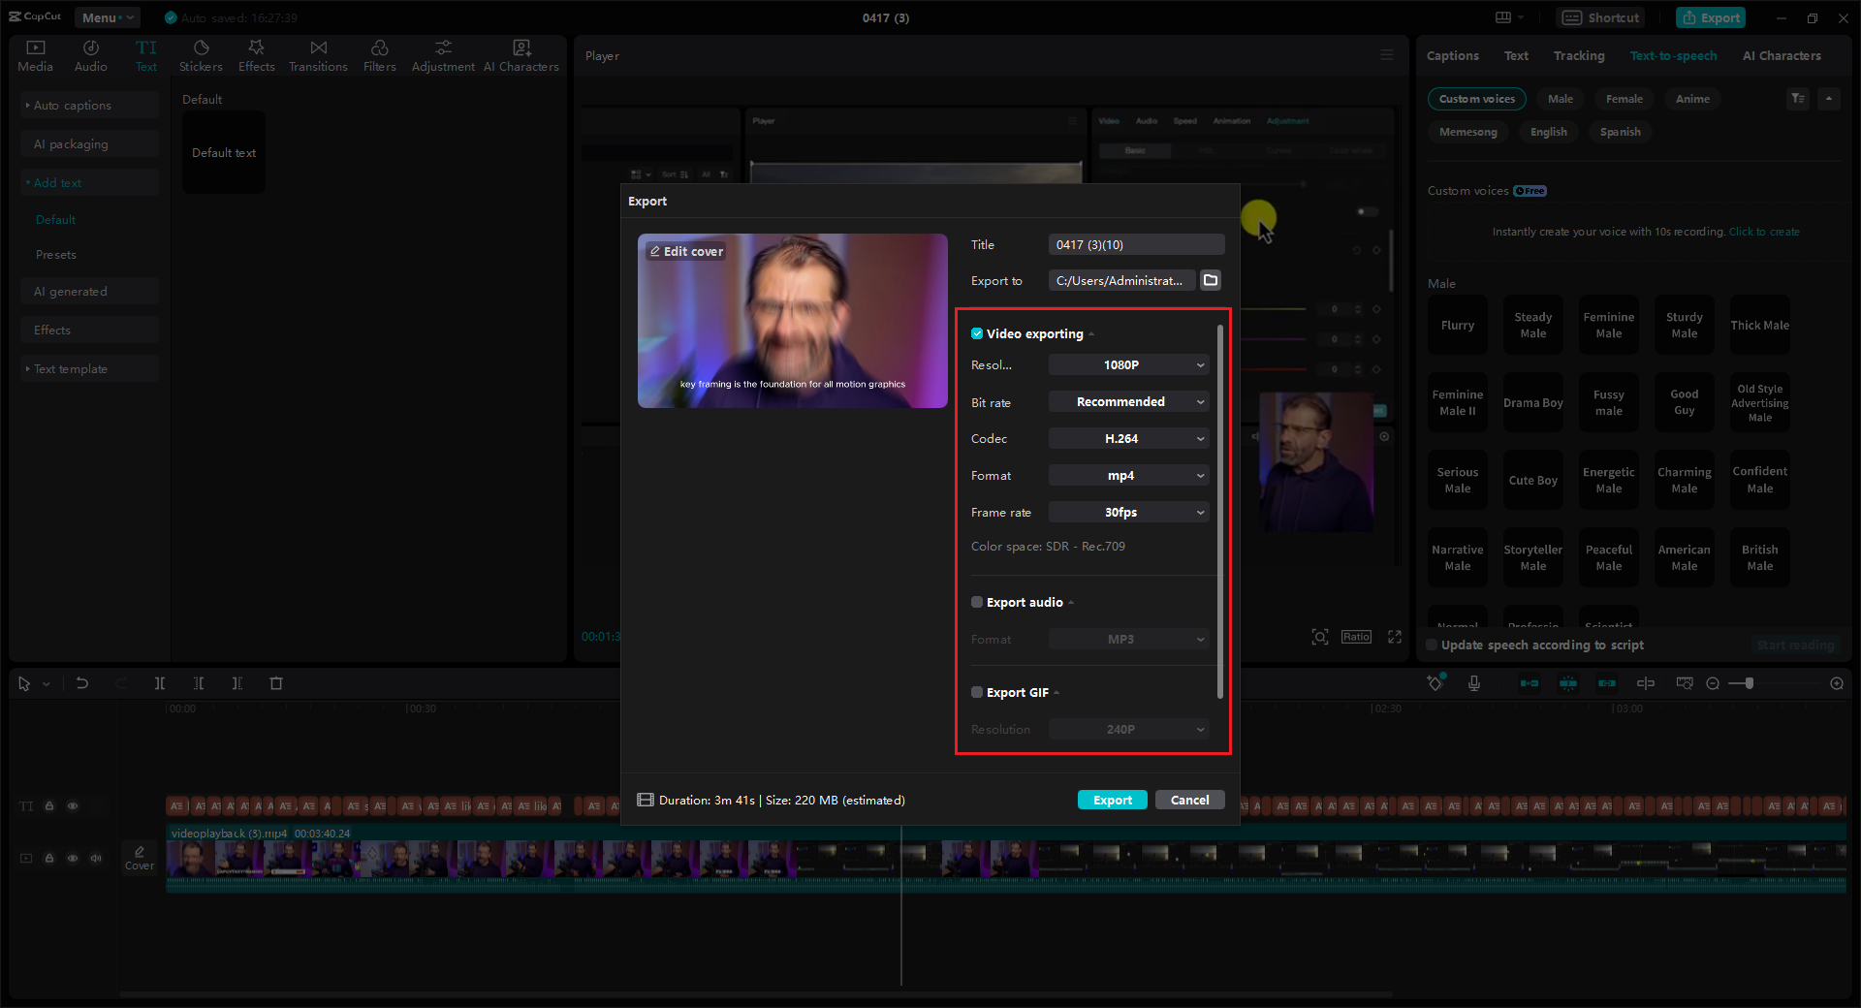Viewport: 1861px width, 1008px height.
Task: Open the Codec dropdown showing H.264
Action: [1127, 438]
